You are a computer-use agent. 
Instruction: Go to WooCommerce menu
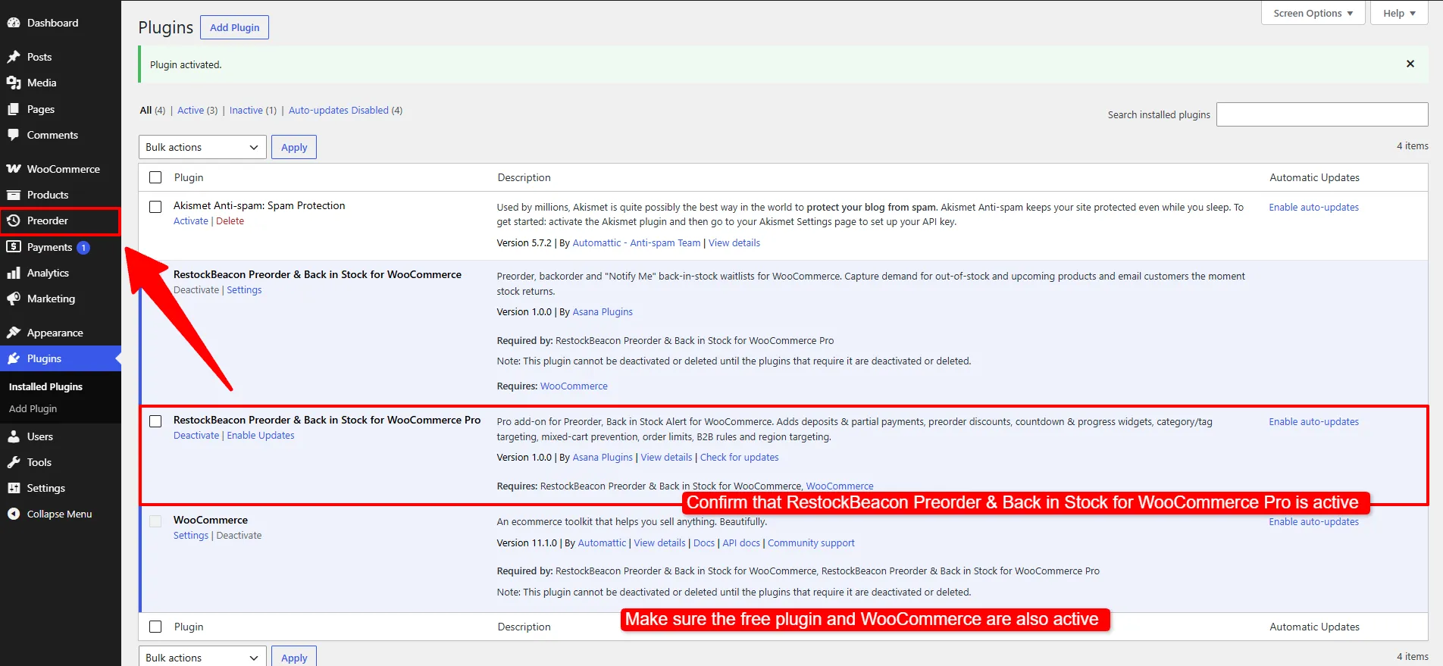[61, 169]
